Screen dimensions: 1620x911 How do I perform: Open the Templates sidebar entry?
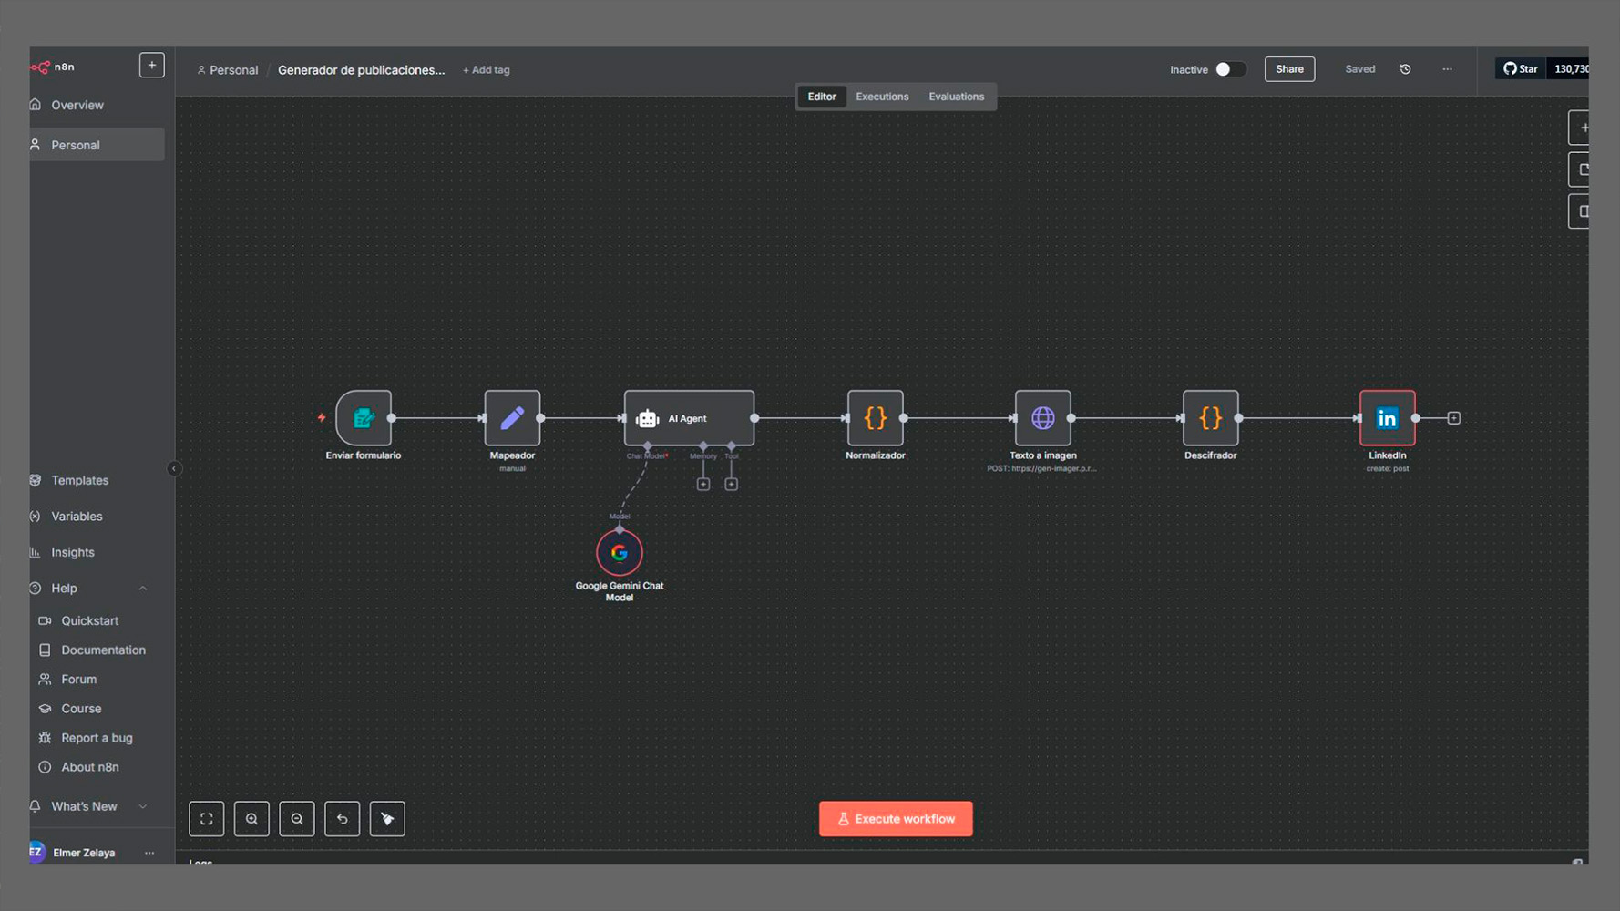(80, 480)
